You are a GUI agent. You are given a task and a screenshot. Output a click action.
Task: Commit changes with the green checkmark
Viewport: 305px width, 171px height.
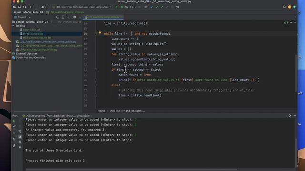tap(157, 7)
